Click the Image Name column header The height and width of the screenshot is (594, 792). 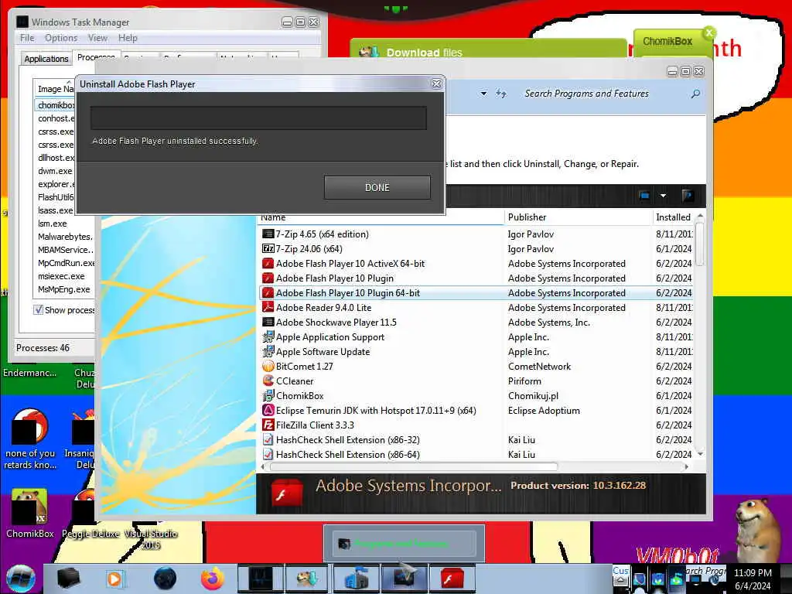click(x=56, y=89)
